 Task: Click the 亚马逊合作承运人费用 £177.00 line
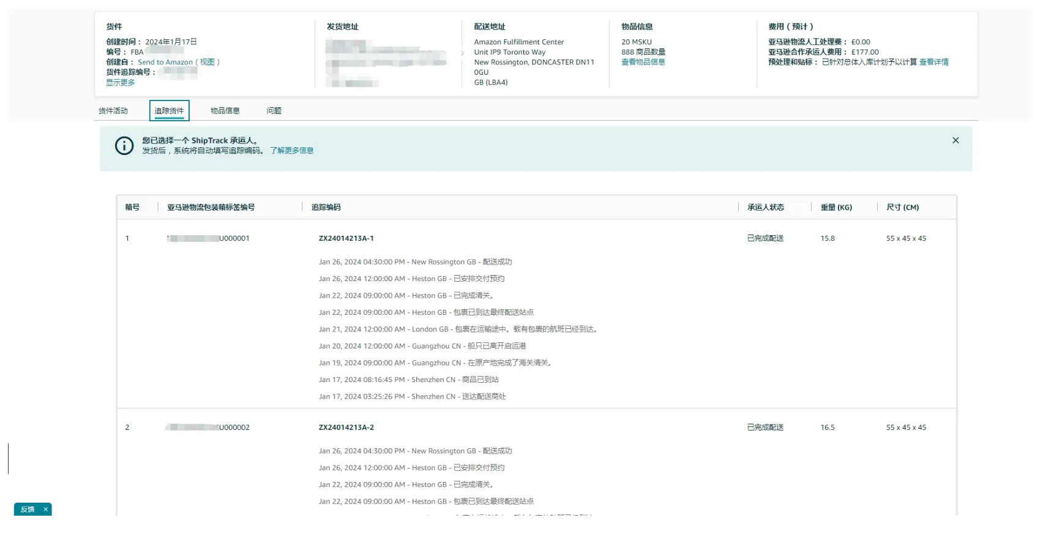click(x=823, y=52)
